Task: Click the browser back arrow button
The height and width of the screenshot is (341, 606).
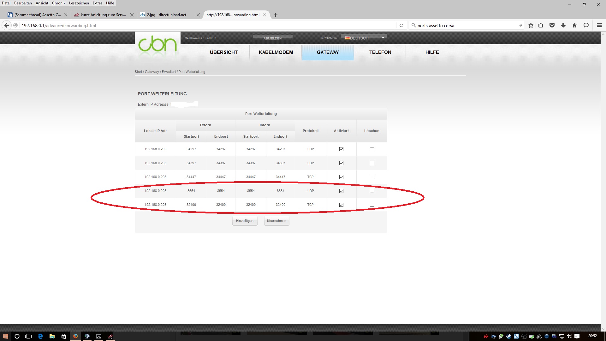Action: [x=7, y=26]
